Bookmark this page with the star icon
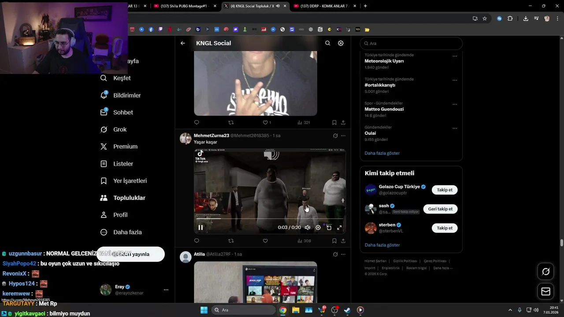The image size is (564, 317). click(x=485, y=18)
